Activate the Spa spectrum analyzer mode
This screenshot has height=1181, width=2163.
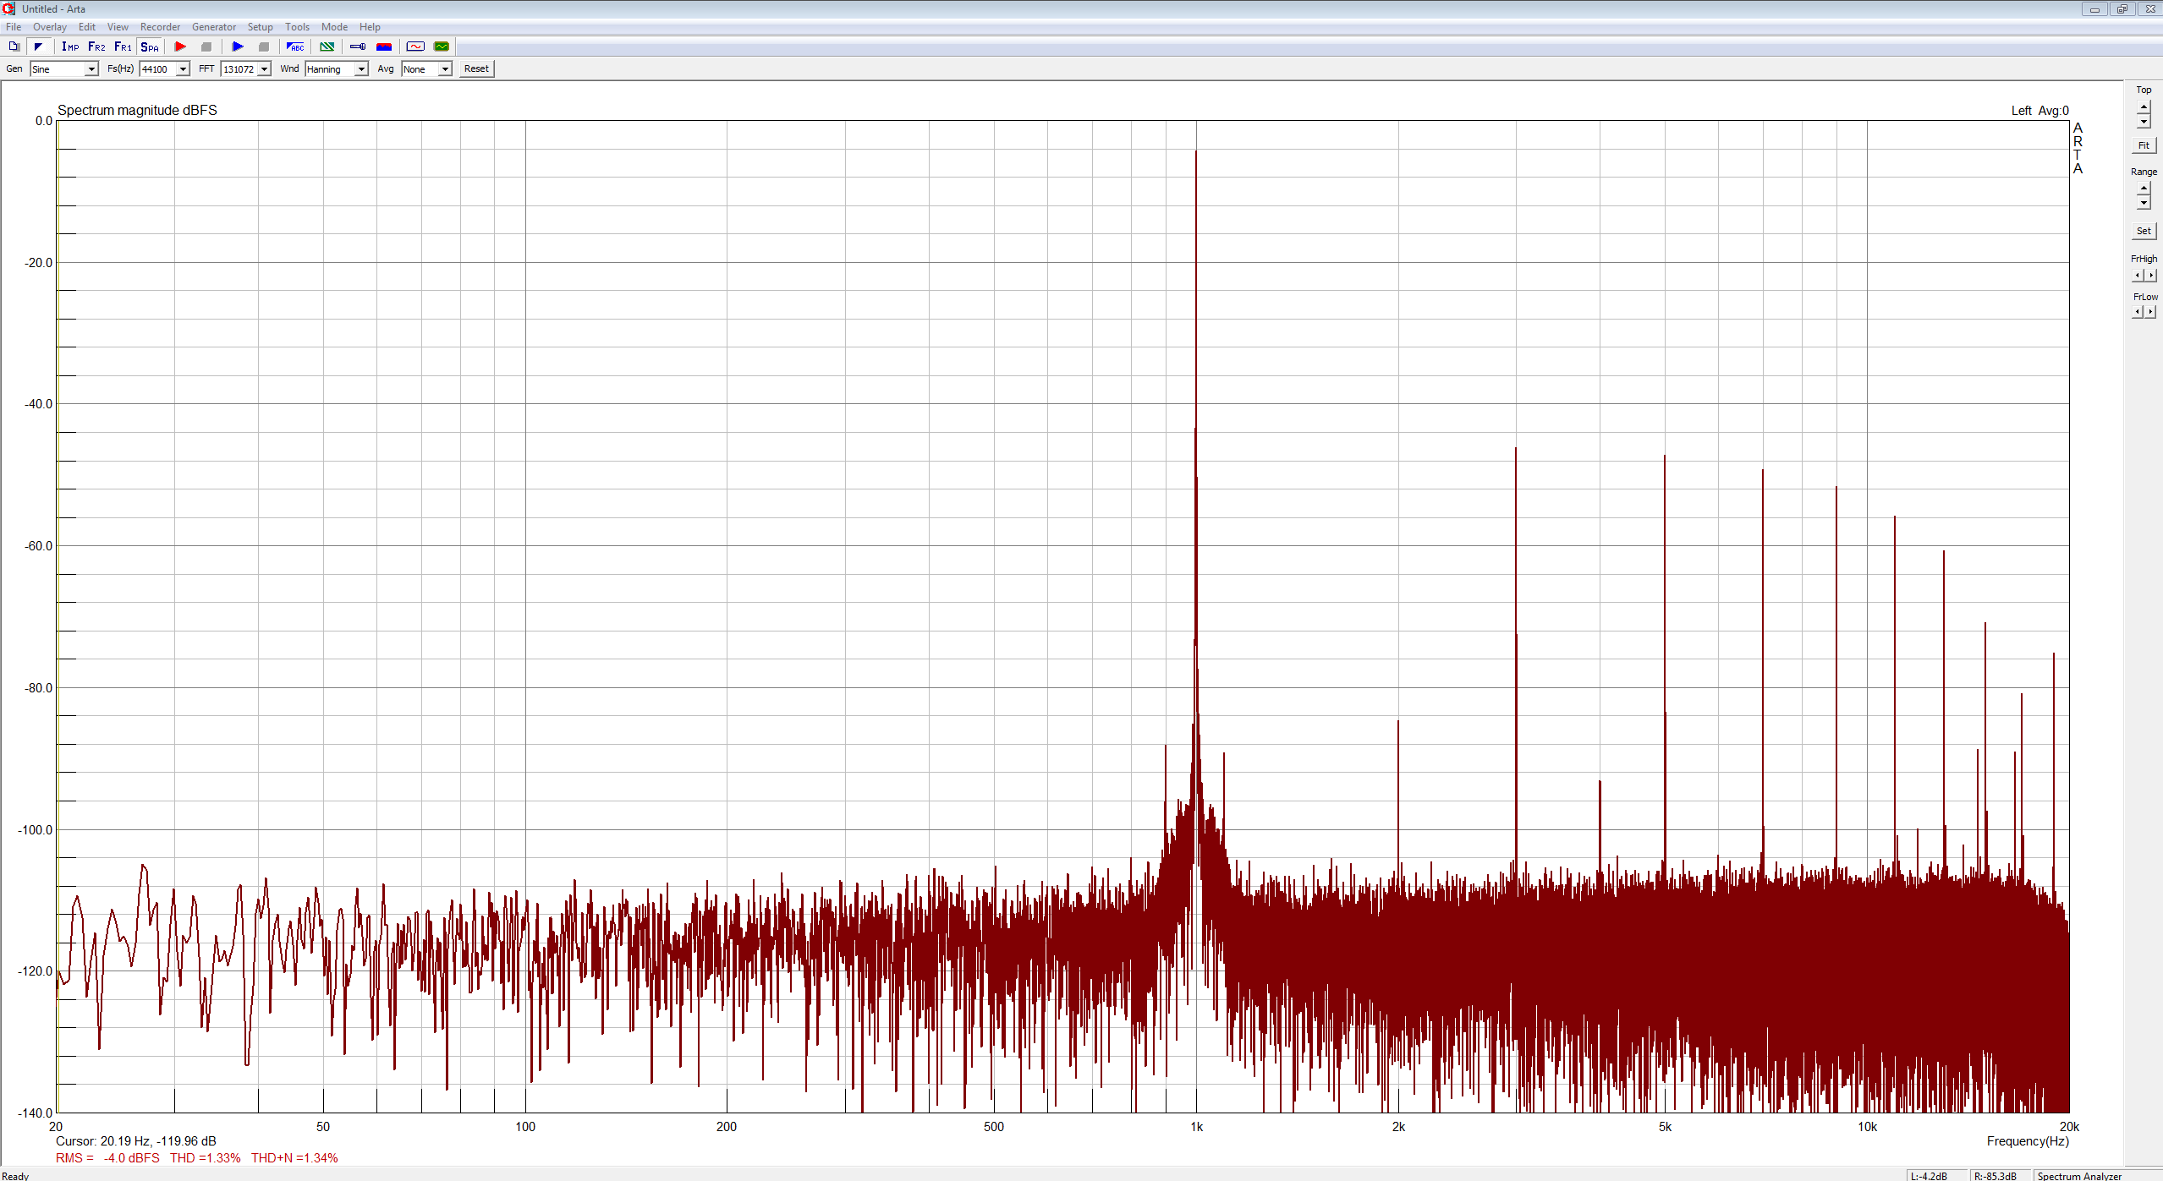click(x=150, y=46)
